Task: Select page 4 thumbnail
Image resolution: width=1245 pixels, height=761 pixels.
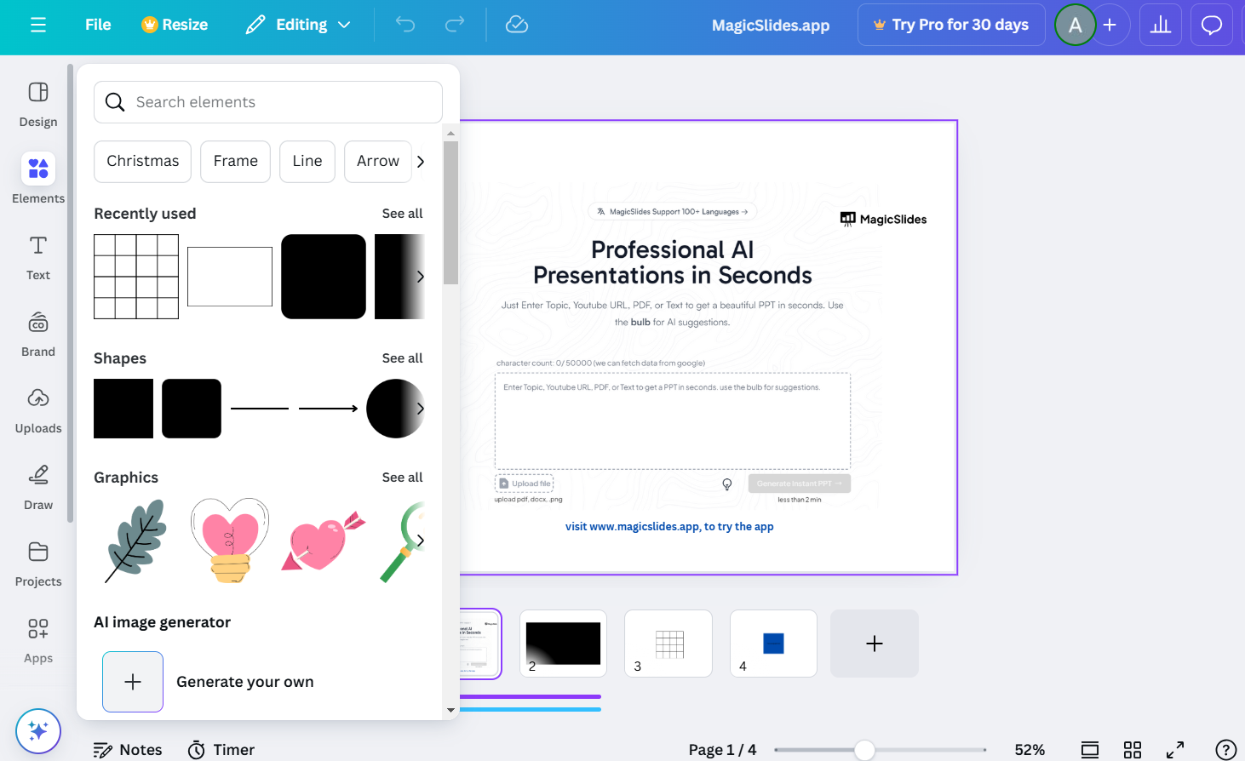Action: pos(773,644)
